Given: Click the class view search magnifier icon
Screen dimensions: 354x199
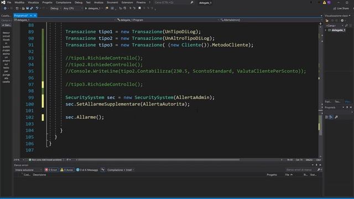Looking at the screenshot, I should (x=347, y=25).
